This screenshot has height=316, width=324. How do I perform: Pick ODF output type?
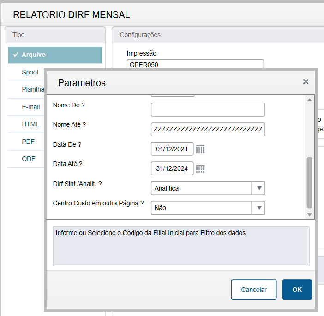click(x=29, y=159)
